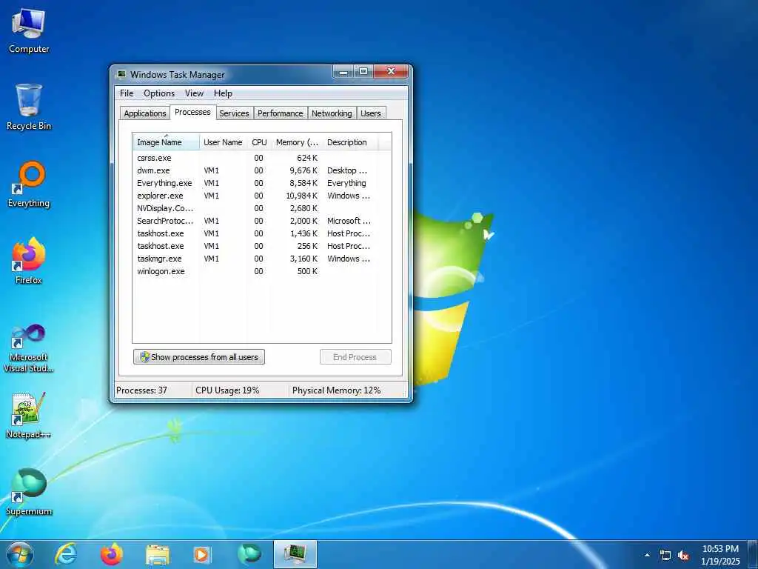Open the clock showing 10:53 PM
758x569 pixels.
pyautogui.click(x=720, y=555)
